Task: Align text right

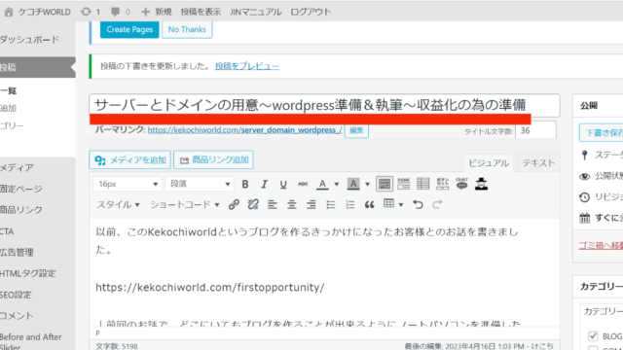Action: tap(311, 205)
